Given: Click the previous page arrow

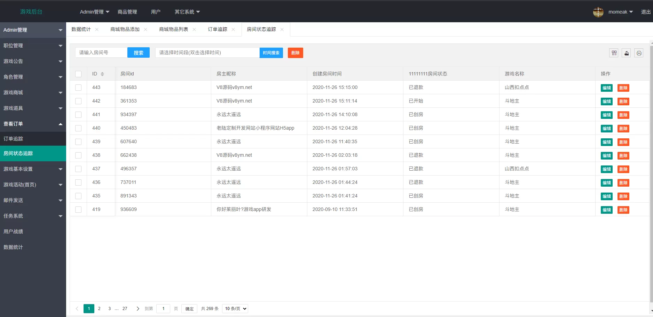Looking at the screenshot, I should (x=77, y=308).
